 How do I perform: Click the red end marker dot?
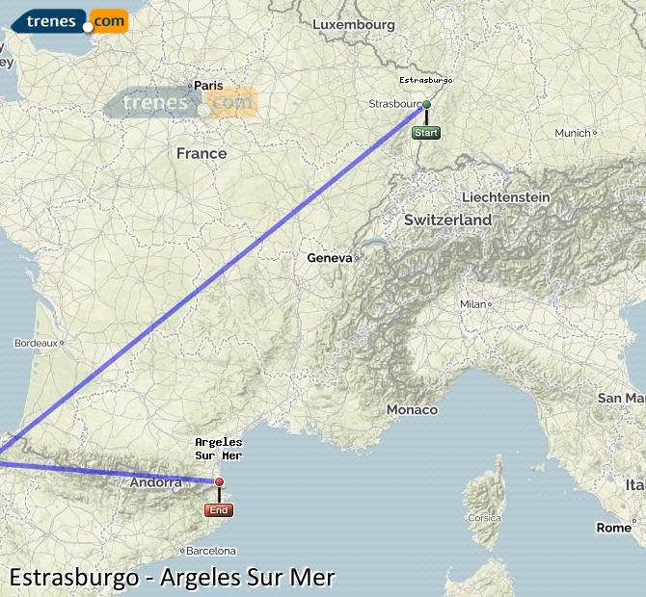(220, 481)
